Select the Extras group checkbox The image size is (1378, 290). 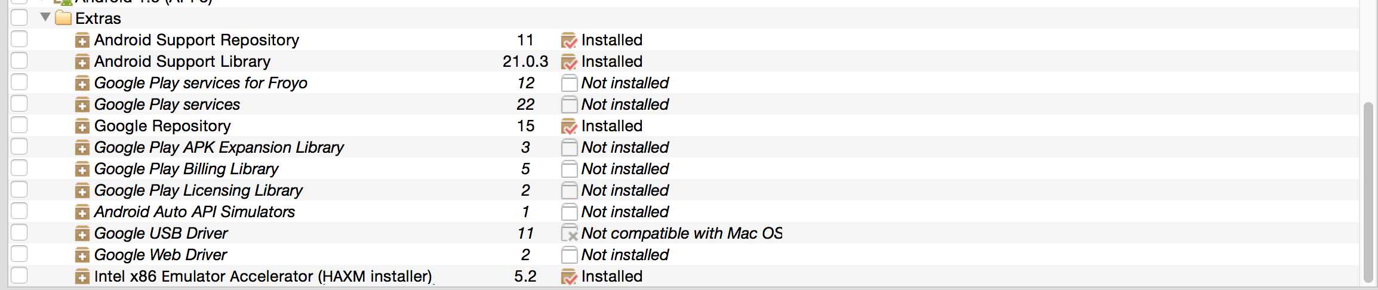click(19, 17)
